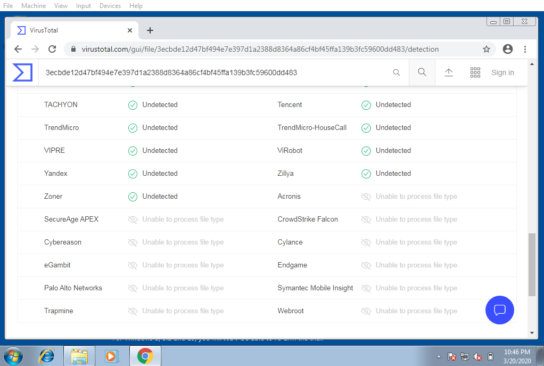Click the Webroot crossed-eye icon

[x=366, y=311]
